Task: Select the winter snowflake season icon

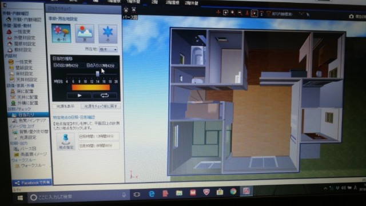Action: pos(108,34)
